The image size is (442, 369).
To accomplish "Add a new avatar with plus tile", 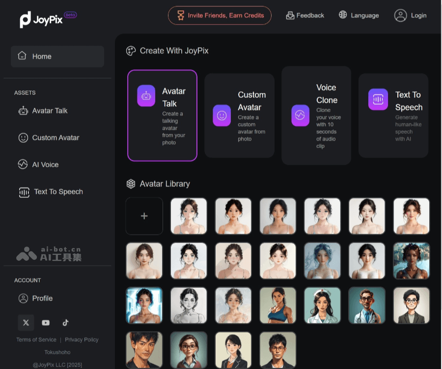I will tap(144, 216).
